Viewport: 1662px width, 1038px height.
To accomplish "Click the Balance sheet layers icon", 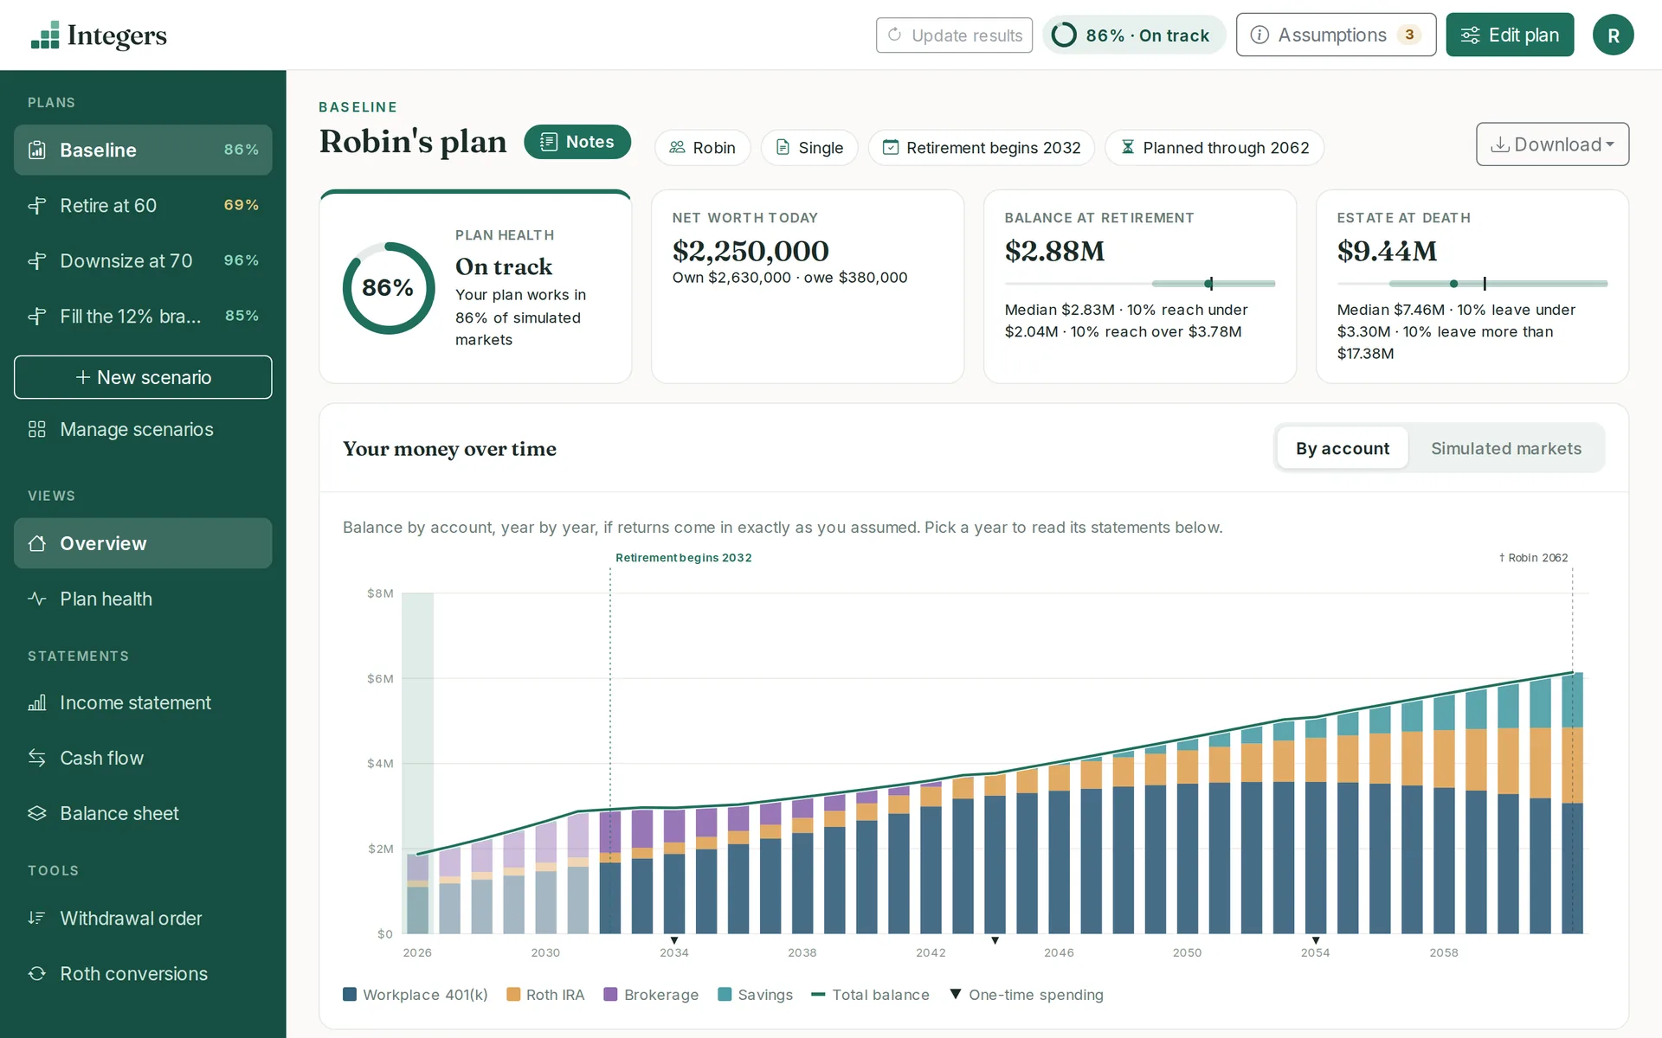I will point(37,813).
